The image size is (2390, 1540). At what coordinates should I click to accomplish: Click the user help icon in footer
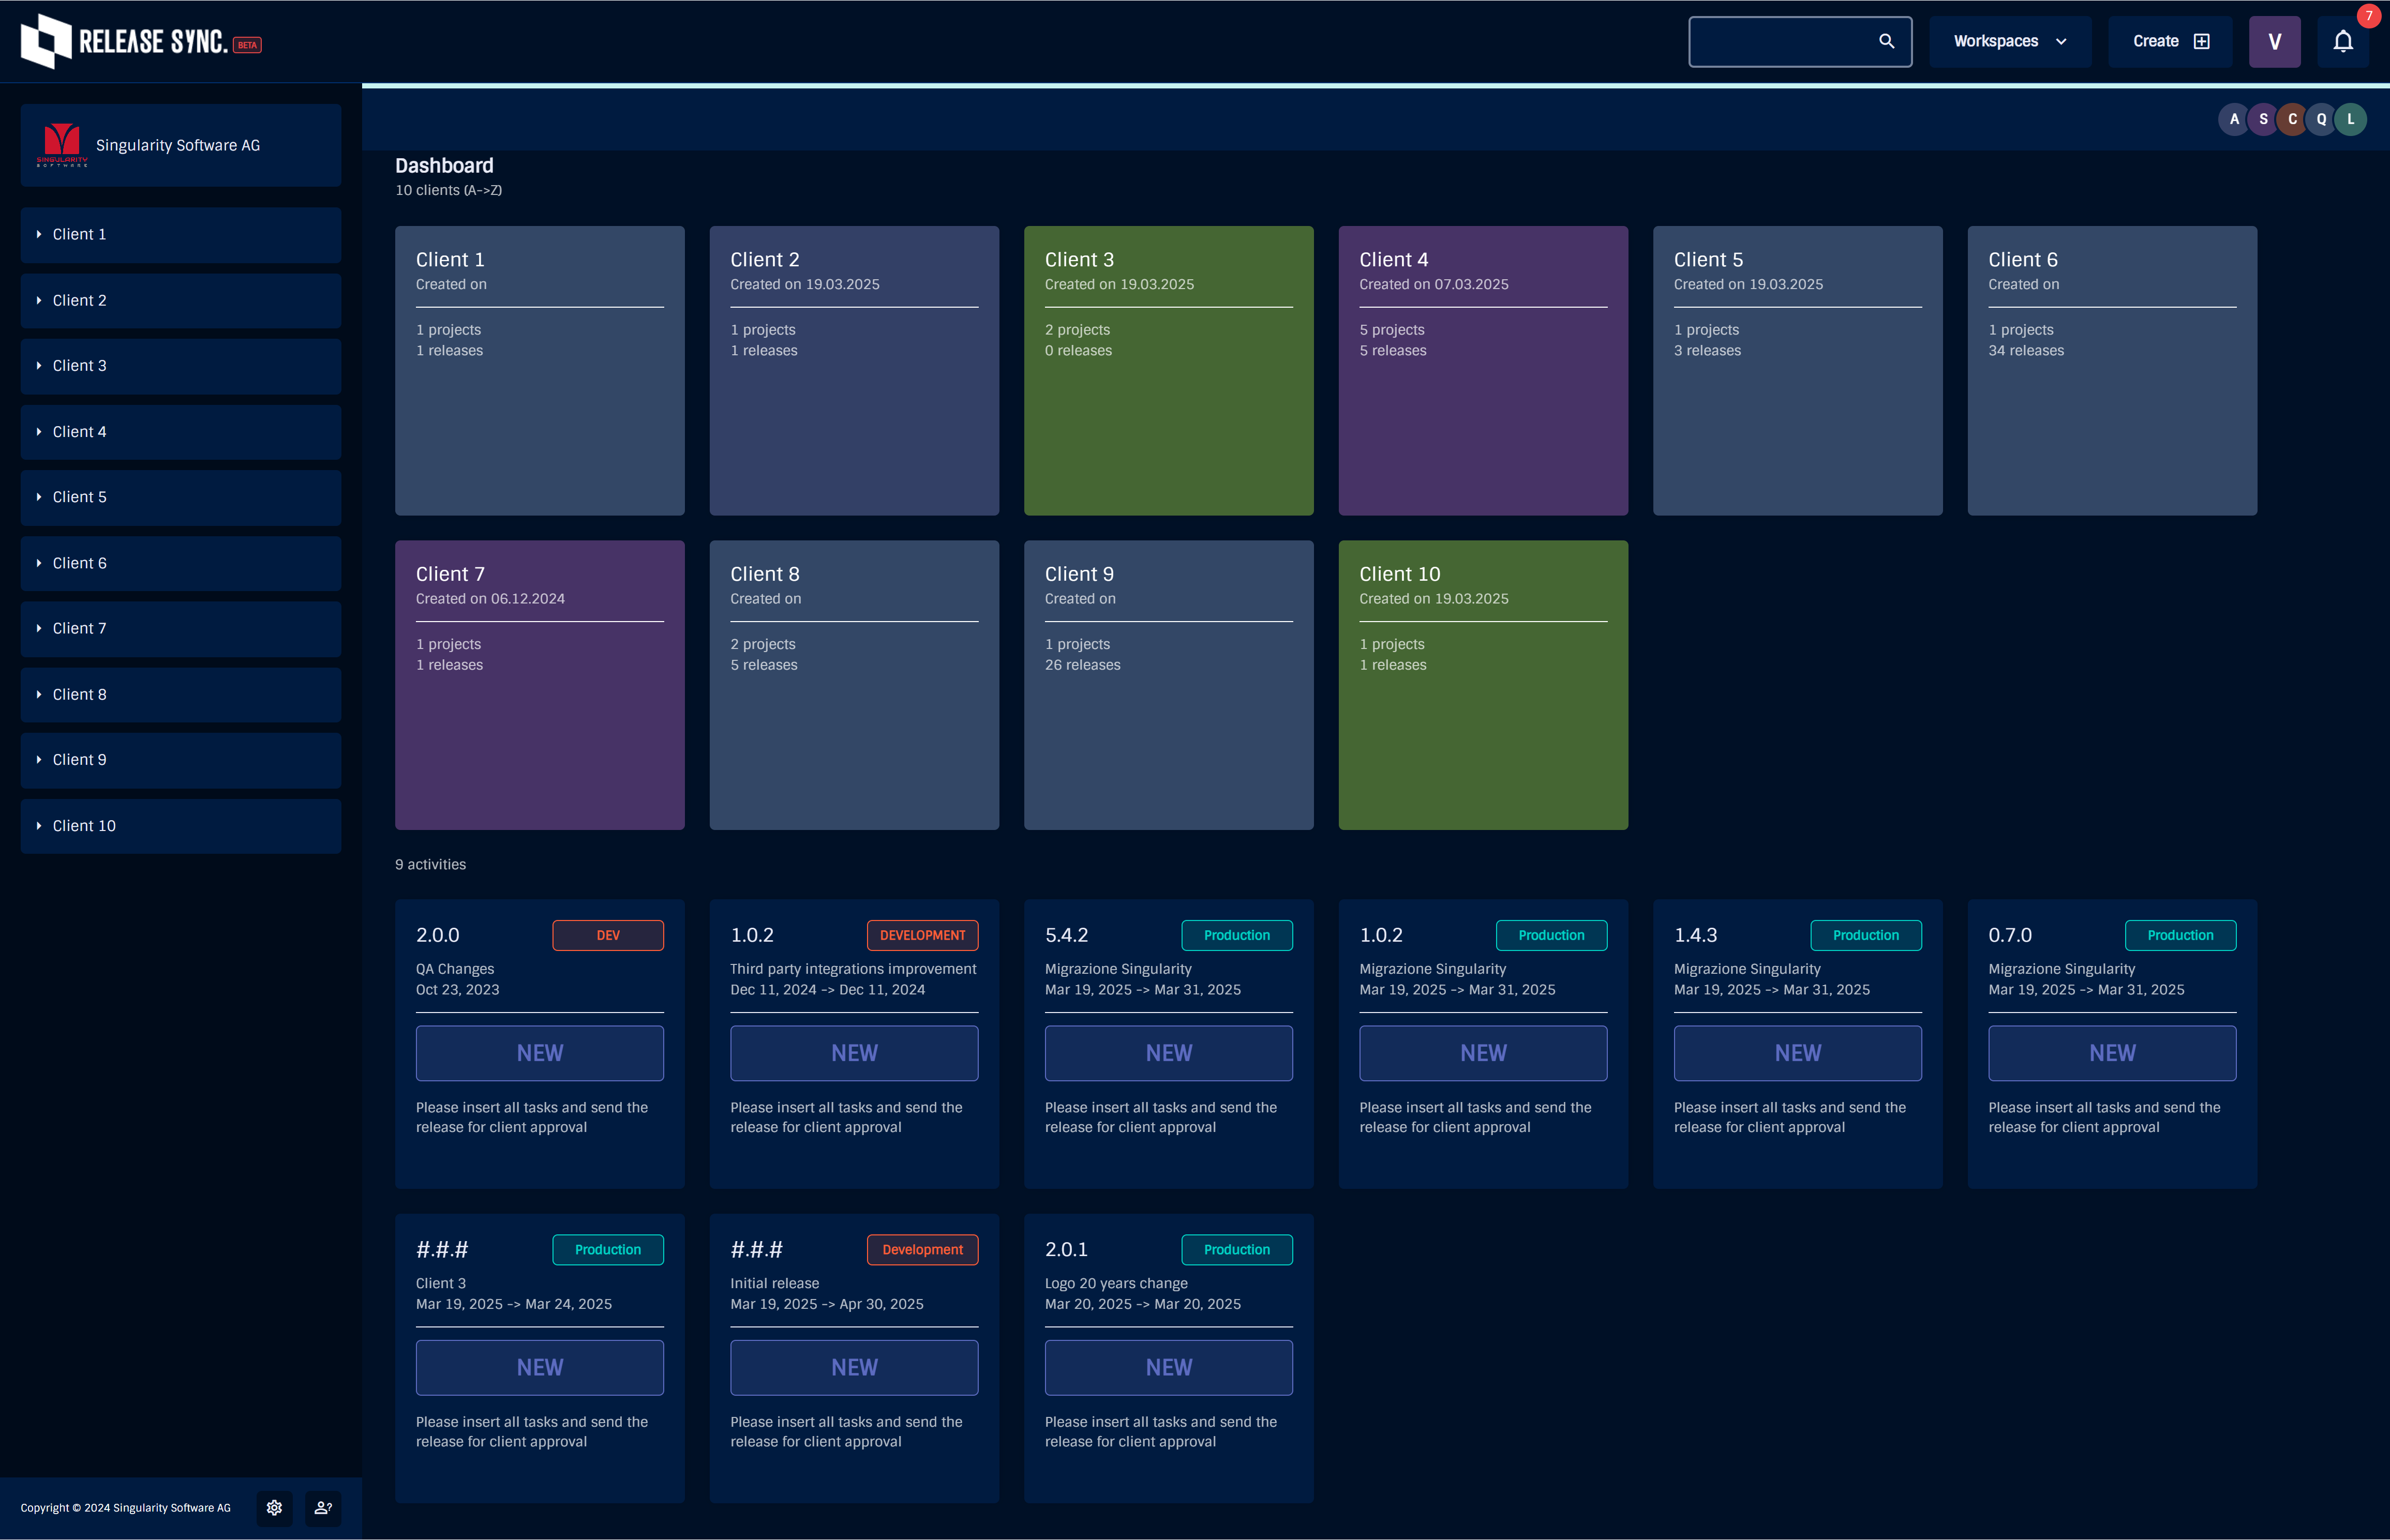point(323,1507)
